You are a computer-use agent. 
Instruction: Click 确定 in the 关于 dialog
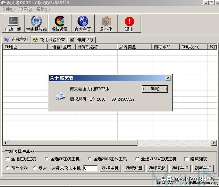click(x=155, y=89)
